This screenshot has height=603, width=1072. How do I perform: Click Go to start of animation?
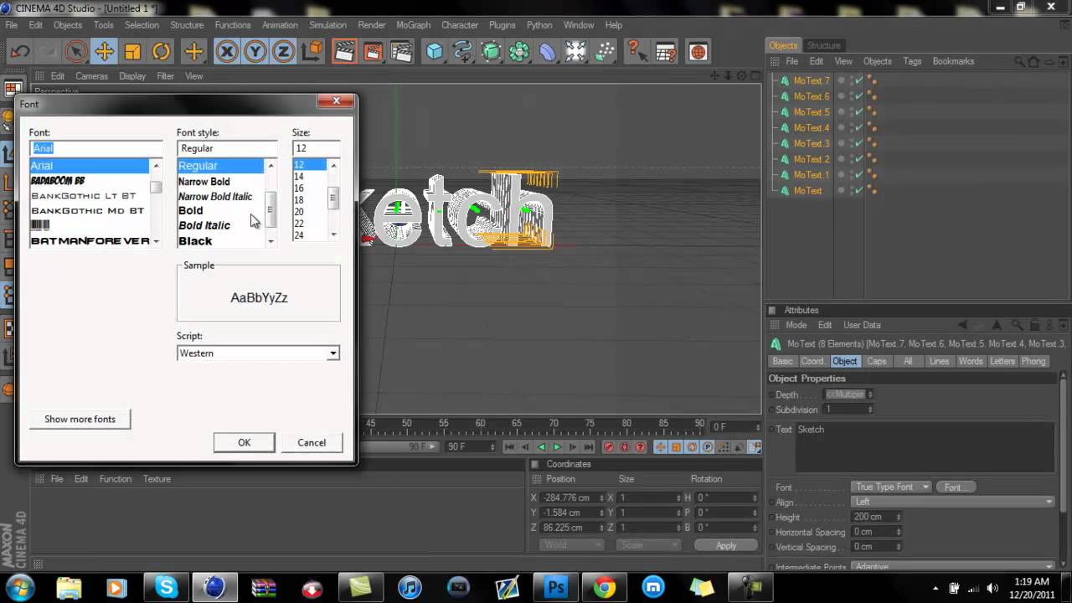coord(509,447)
